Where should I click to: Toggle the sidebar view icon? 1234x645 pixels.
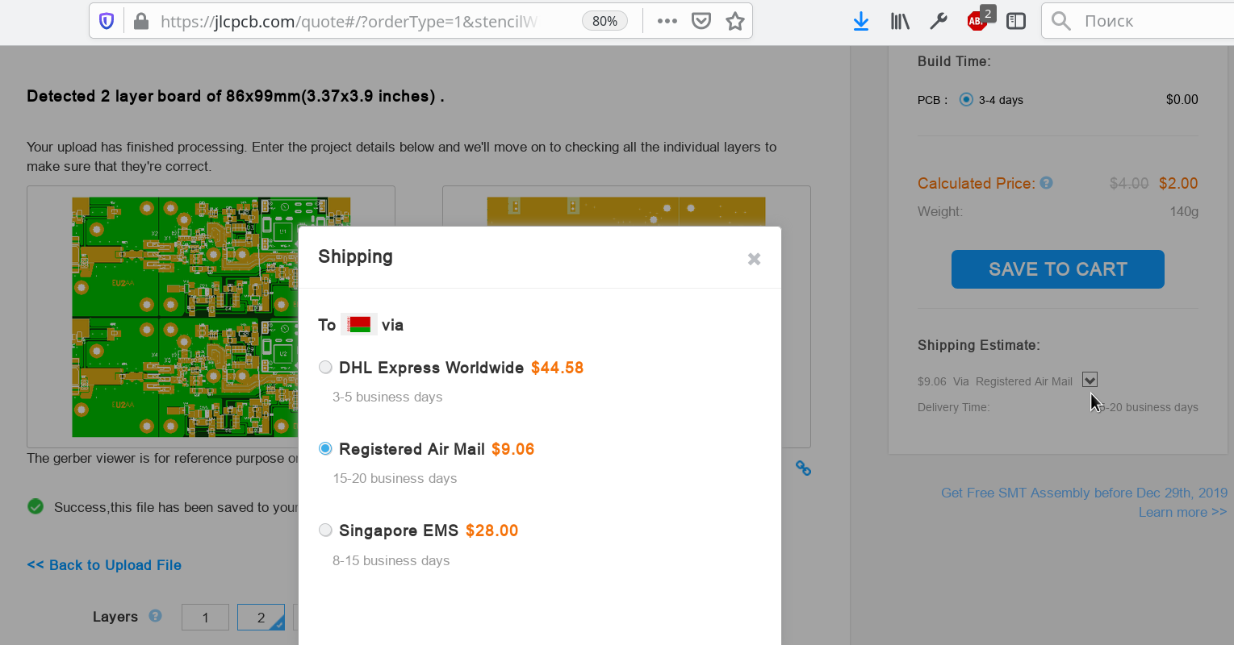click(x=1016, y=21)
